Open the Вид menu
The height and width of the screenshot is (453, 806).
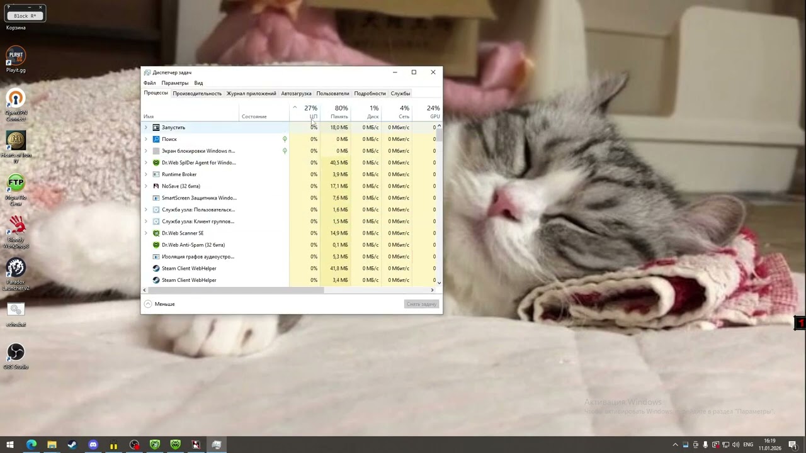(198, 83)
